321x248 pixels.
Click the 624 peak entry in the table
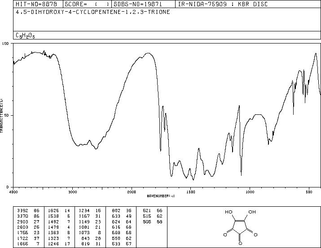coord(122,222)
